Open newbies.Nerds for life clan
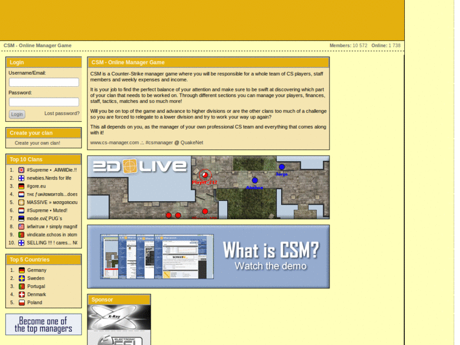460x345 pixels. pyautogui.click(x=49, y=178)
